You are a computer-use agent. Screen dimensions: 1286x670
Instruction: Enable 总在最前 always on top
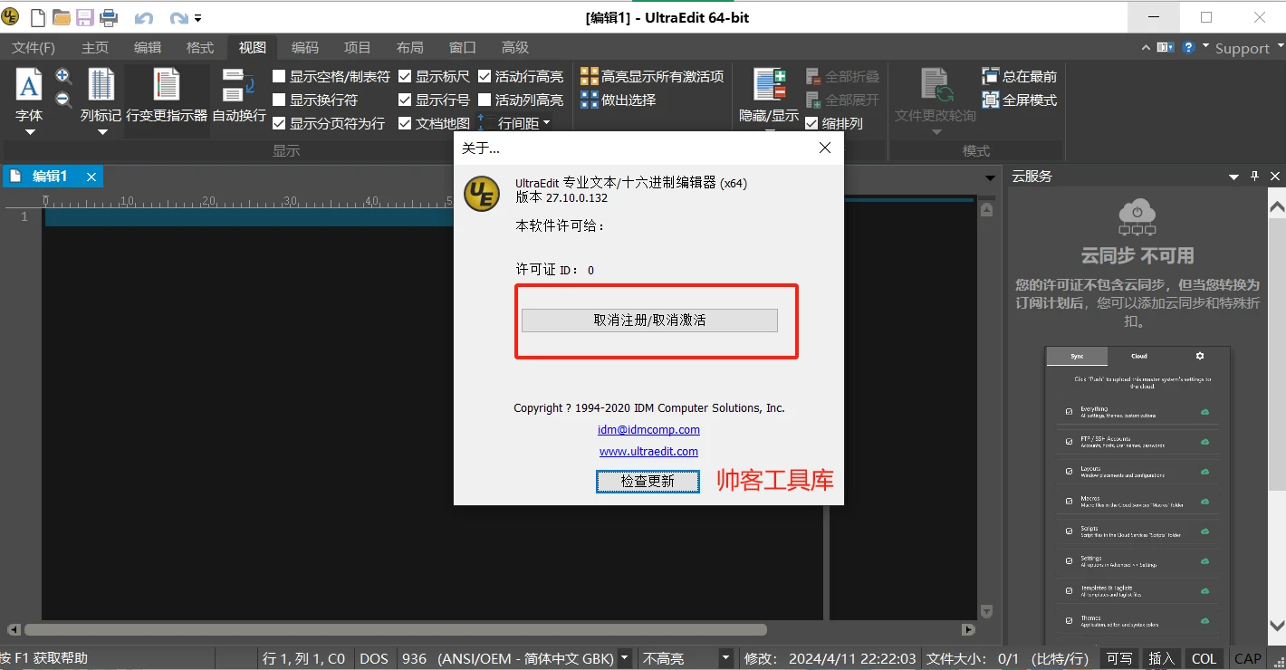click(x=1020, y=77)
